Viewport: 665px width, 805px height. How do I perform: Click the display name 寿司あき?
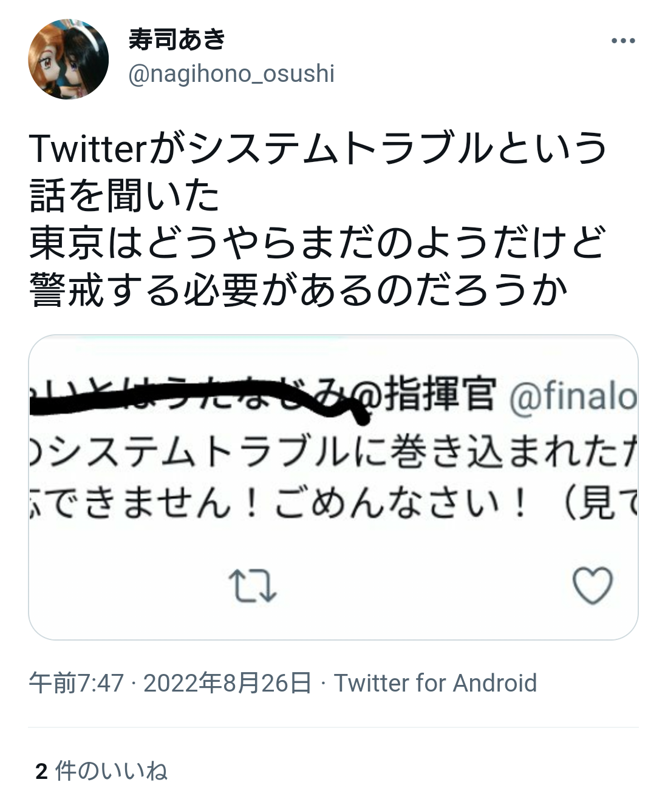pyautogui.click(x=177, y=40)
